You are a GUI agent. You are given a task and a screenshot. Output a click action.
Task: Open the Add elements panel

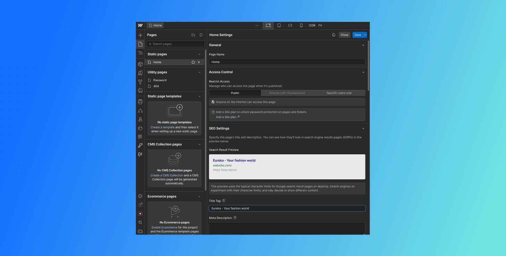point(140,35)
